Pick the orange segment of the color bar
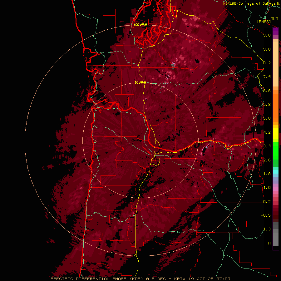The width and height of the screenshot is (281, 281). [x=276, y=108]
